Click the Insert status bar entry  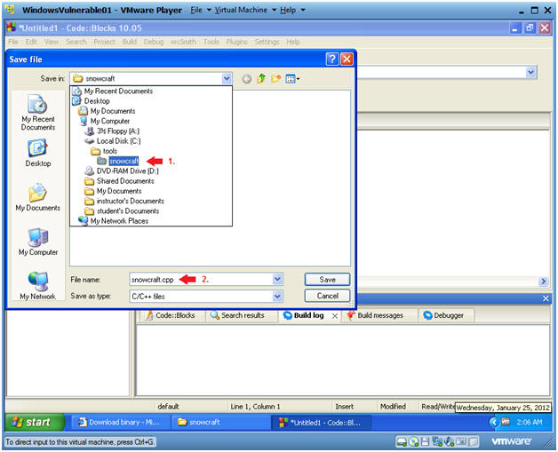coord(344,407)
